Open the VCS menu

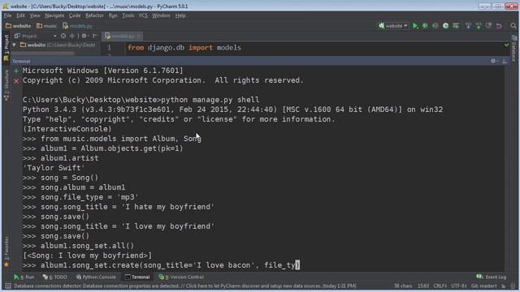(143, 15)
